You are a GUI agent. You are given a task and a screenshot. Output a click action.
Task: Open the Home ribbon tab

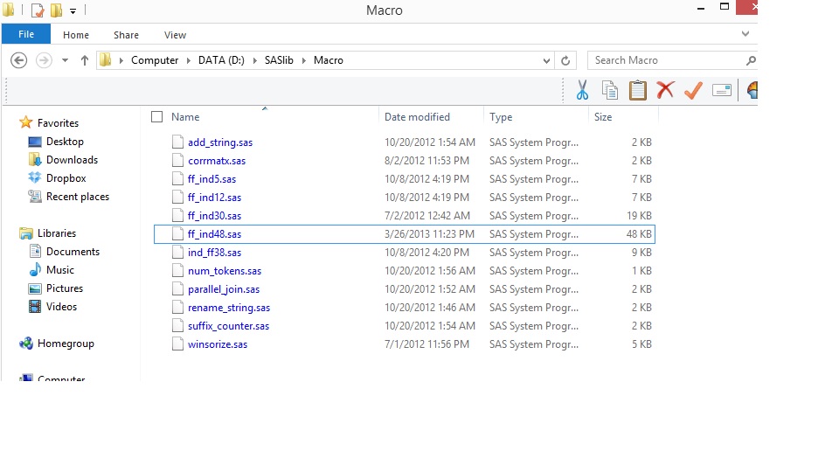tap(76, 35)
